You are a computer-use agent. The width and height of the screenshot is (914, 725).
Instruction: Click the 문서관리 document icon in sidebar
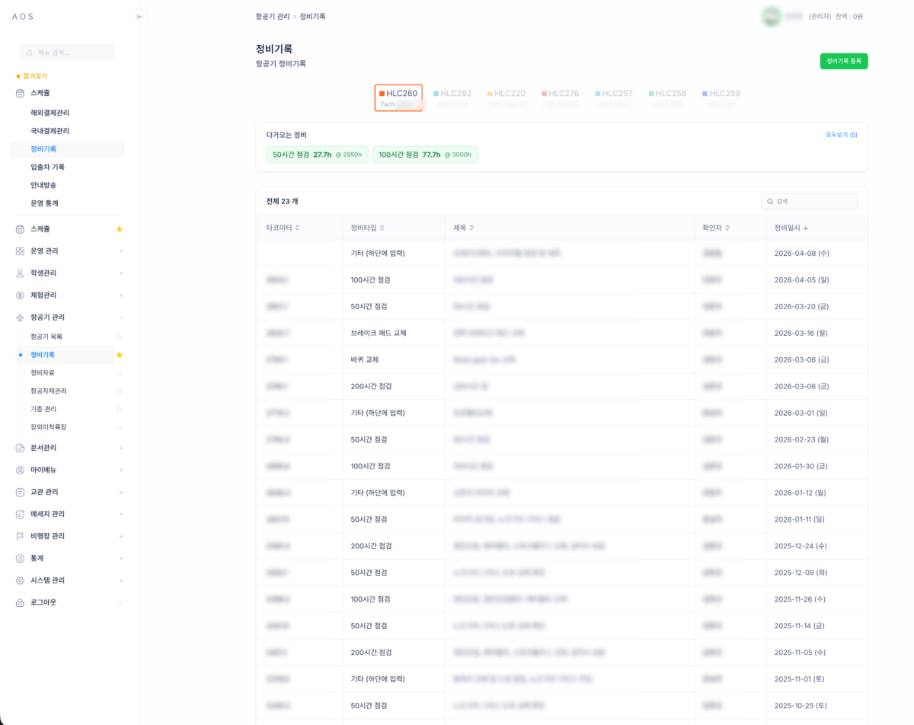click(x=20, y=448)
